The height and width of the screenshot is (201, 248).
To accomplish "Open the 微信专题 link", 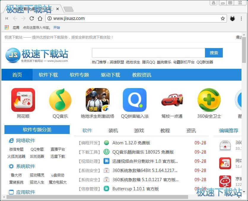I will [x=16, y=149].
